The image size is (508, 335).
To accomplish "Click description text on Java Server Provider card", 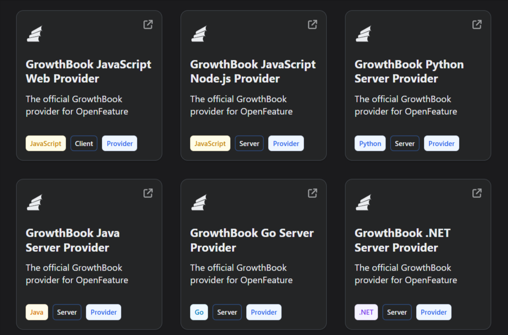I will tap(77, 274).
